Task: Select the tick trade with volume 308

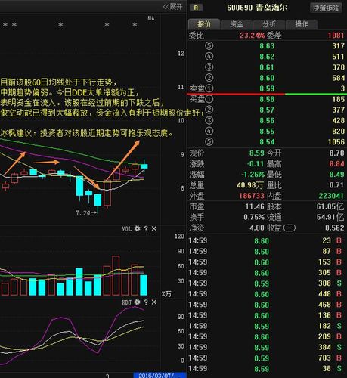Action: tap(325, 283)
